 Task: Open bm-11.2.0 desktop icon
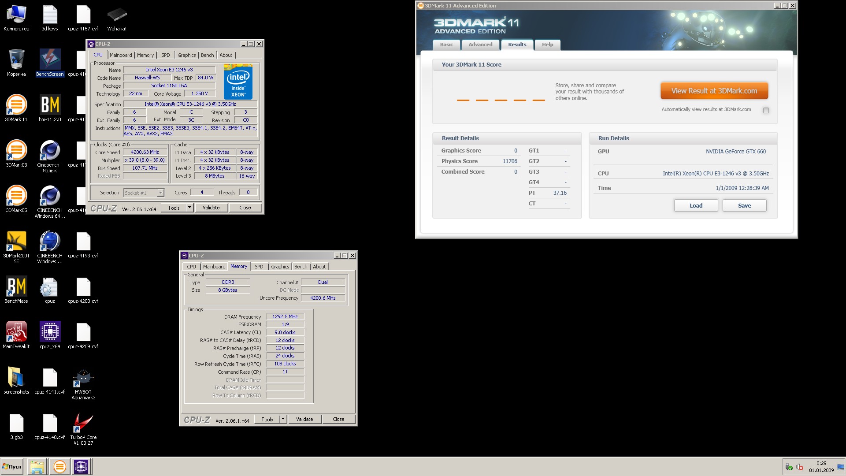(x=50, y=108)
